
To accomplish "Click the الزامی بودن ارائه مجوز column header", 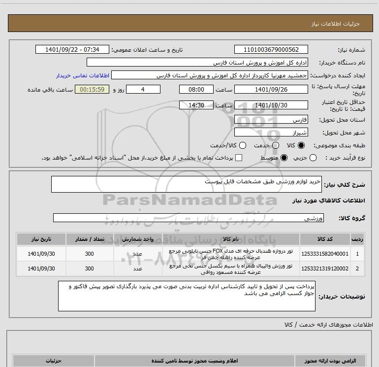I will tap(330, 361).
